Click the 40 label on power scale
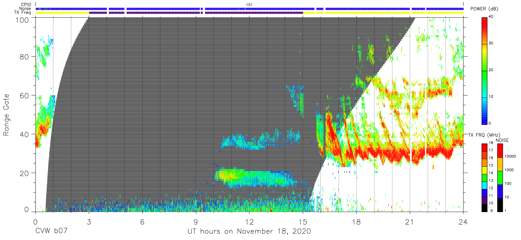The height and width of the screenshot is (240, 521). tap(491, 17)
